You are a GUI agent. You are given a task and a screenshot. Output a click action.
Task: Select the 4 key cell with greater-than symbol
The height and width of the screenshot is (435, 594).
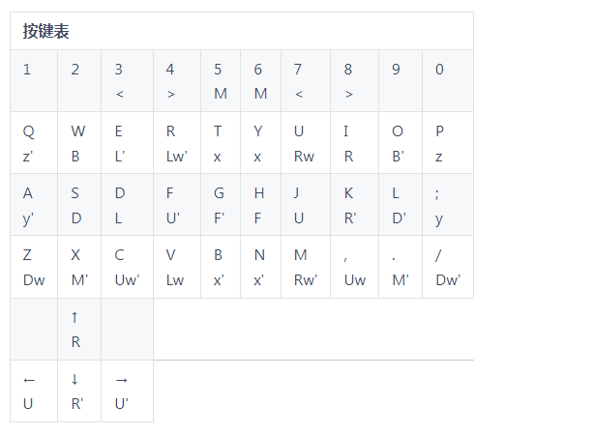pos(177,80)
